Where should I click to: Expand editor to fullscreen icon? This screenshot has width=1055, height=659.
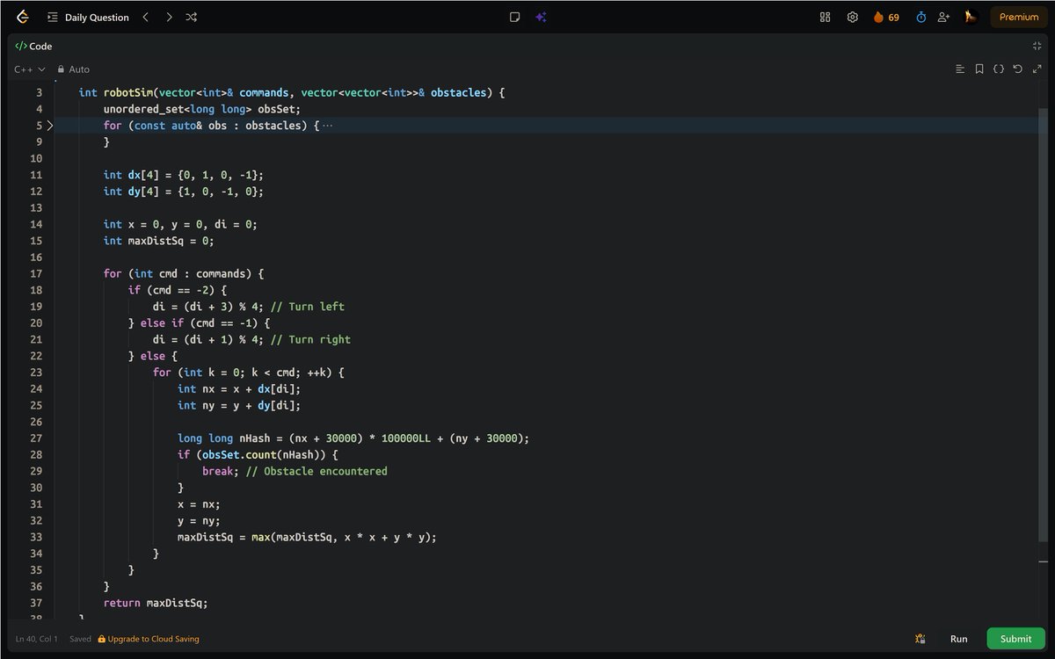tap(1037, 69)
